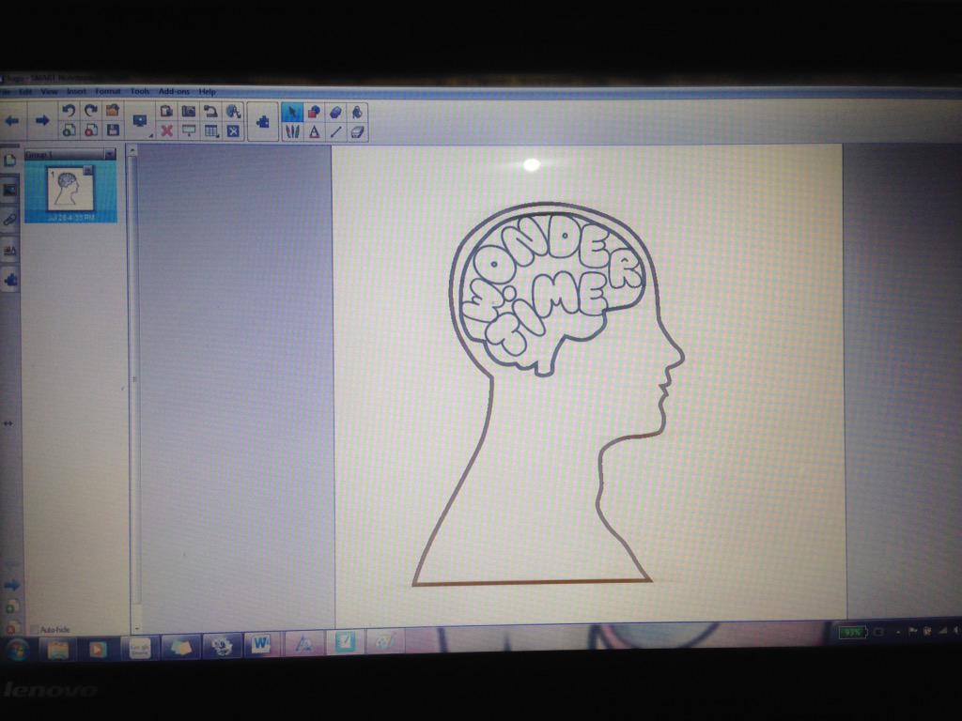Delete the current page
This screenshot has width=962, height=721.
click(x=91, y=130)
